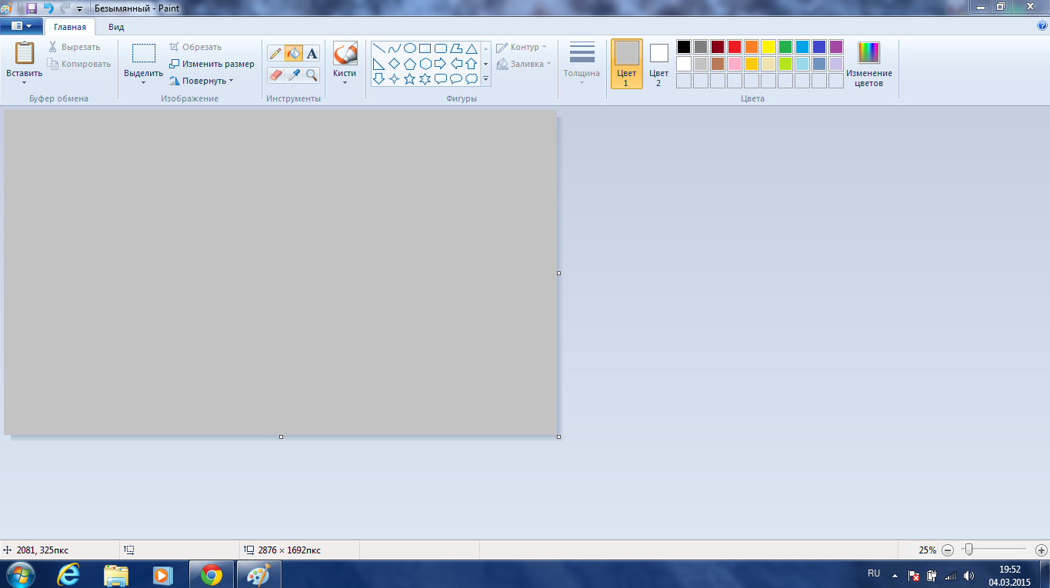The height and width of the screenshot is (588, 1050).
Task: Open Windows Explorer folder on taskbar
Action: coord(116,575)
